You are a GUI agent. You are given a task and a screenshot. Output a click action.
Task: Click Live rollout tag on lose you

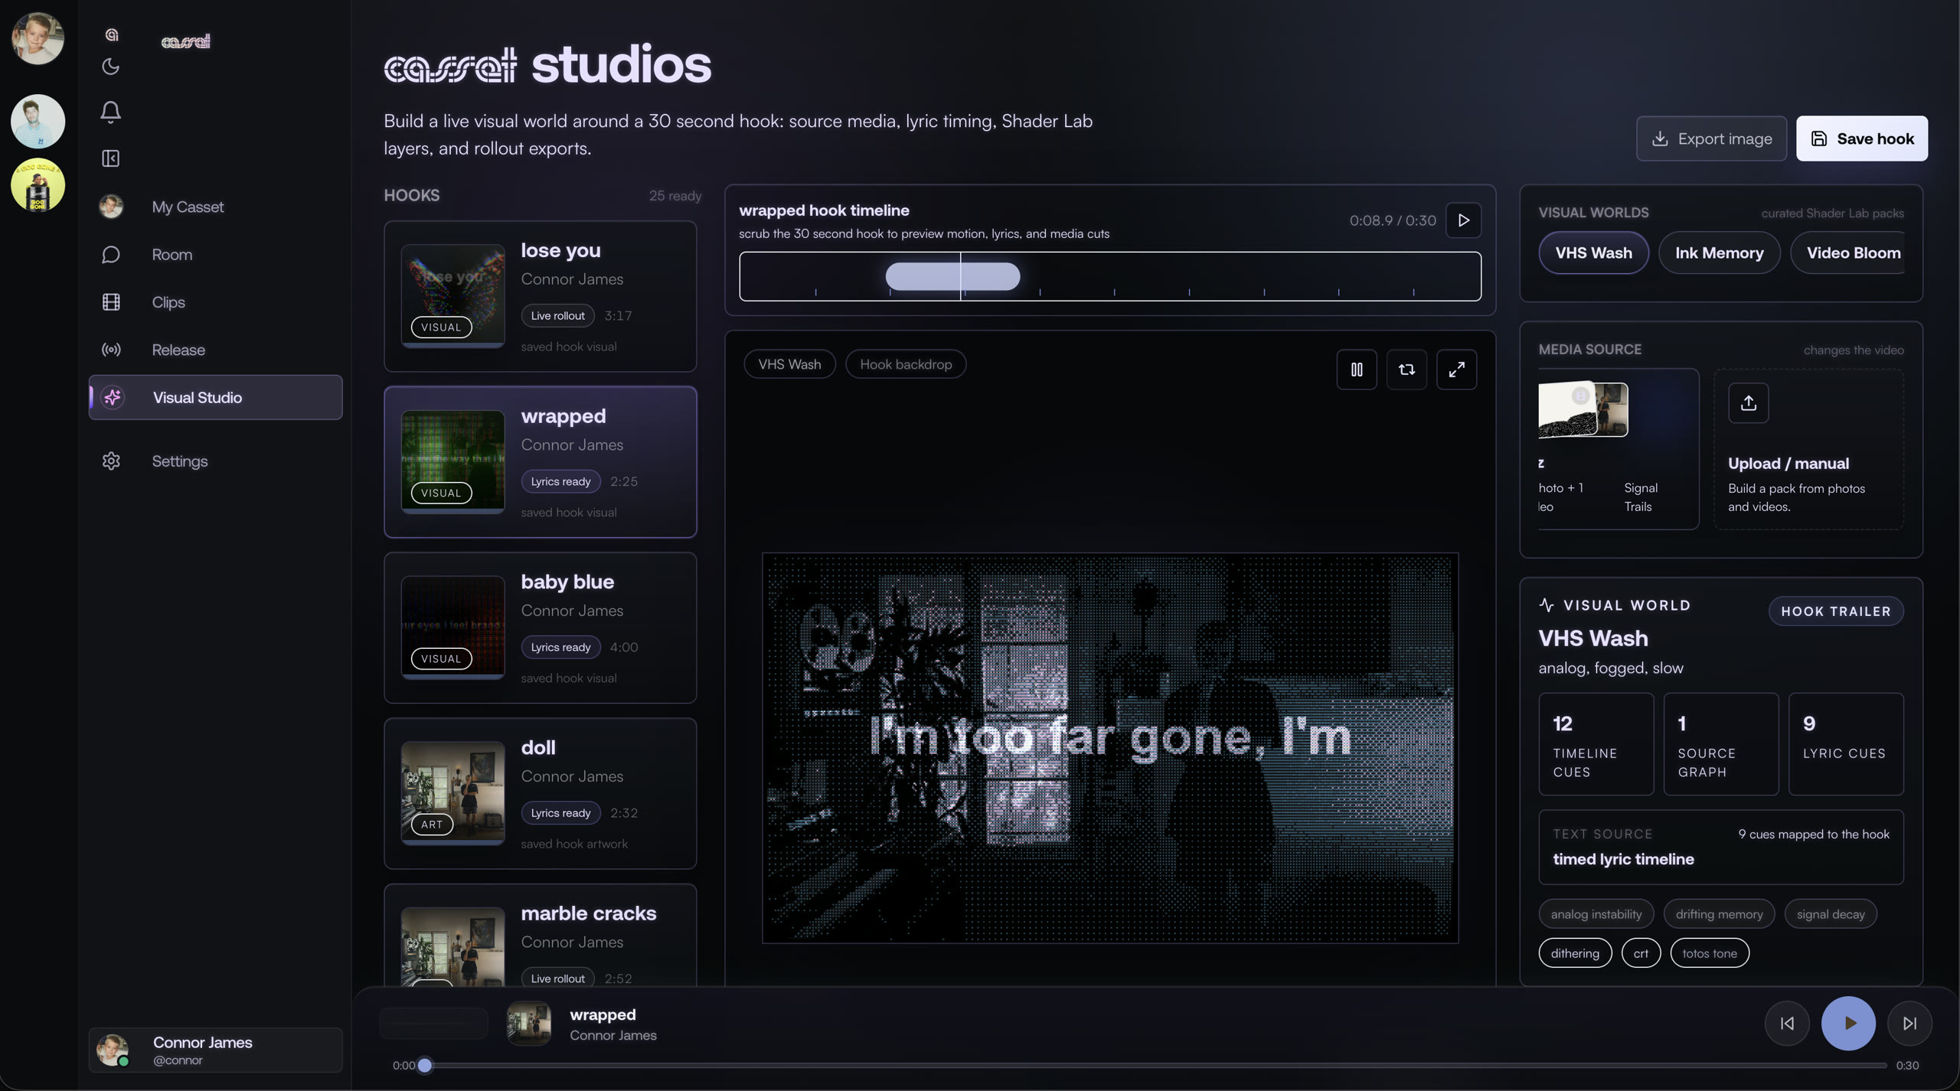tap(557, 315)
